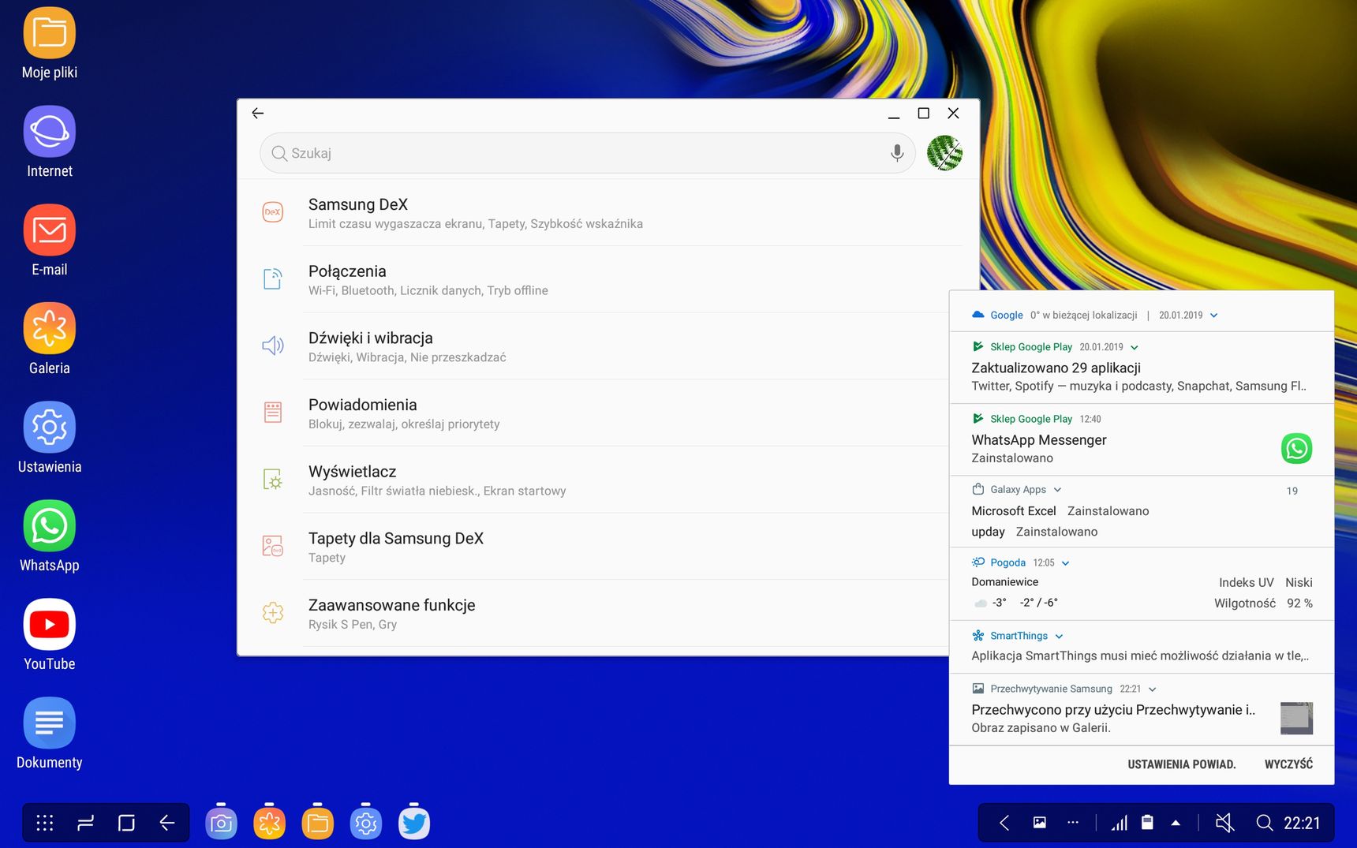Open Samsung account avatar
Viewport: 1357px width, 848px height.
(x=944, y=153)
